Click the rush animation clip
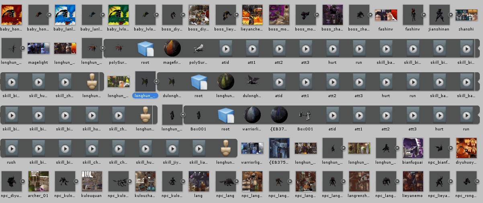483x203 pixels. click(x=12, y=148)
